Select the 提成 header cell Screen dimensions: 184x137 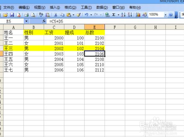[74, 32]
